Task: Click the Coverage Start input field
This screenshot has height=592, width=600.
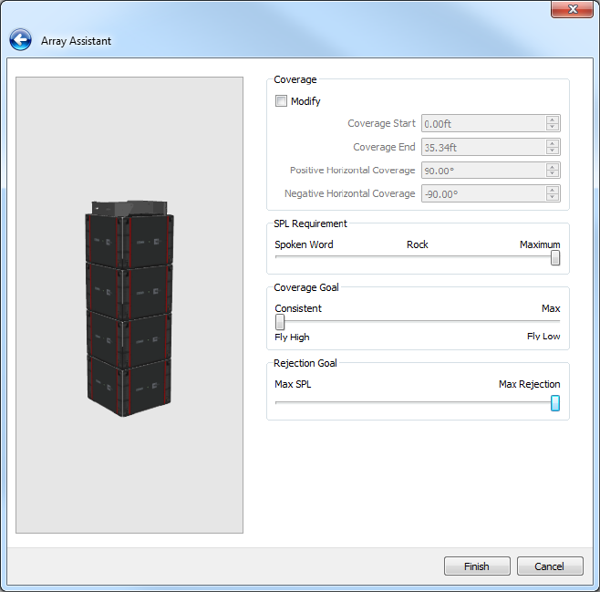Action: pyautogui.click(x=482, y=124)
